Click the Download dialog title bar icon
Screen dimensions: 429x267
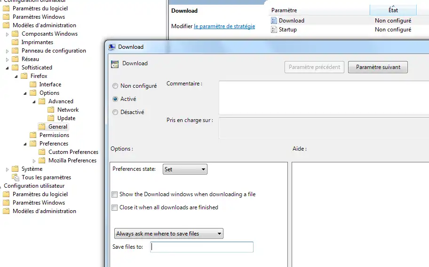pyautogui.click(x=111, y=47)
